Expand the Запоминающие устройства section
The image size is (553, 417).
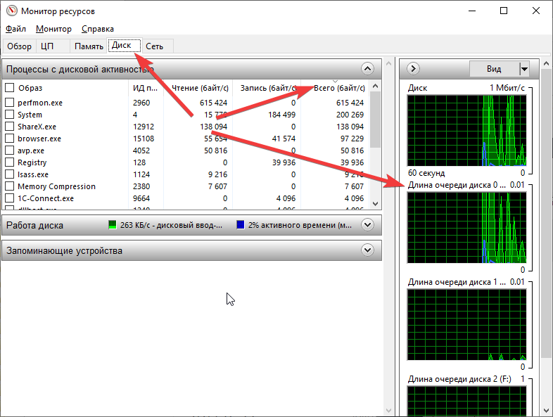click(367, 250)
